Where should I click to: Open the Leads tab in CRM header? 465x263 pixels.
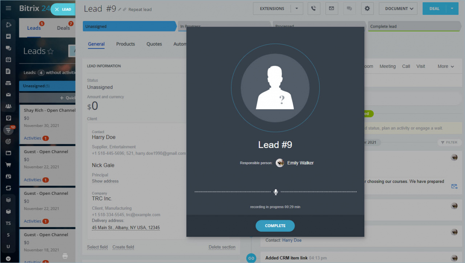click(x=34, y=28)
